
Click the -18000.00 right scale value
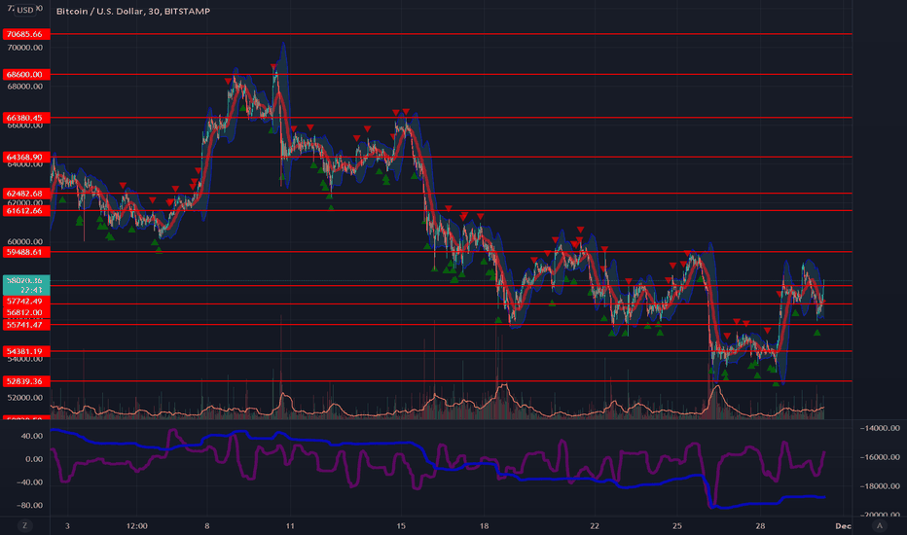(880, 485)
